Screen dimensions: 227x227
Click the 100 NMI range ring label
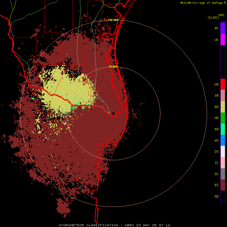point(113,20)
